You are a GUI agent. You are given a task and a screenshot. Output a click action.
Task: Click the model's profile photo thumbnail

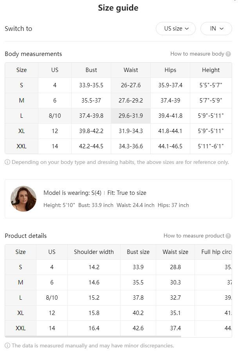coord(23,199)
